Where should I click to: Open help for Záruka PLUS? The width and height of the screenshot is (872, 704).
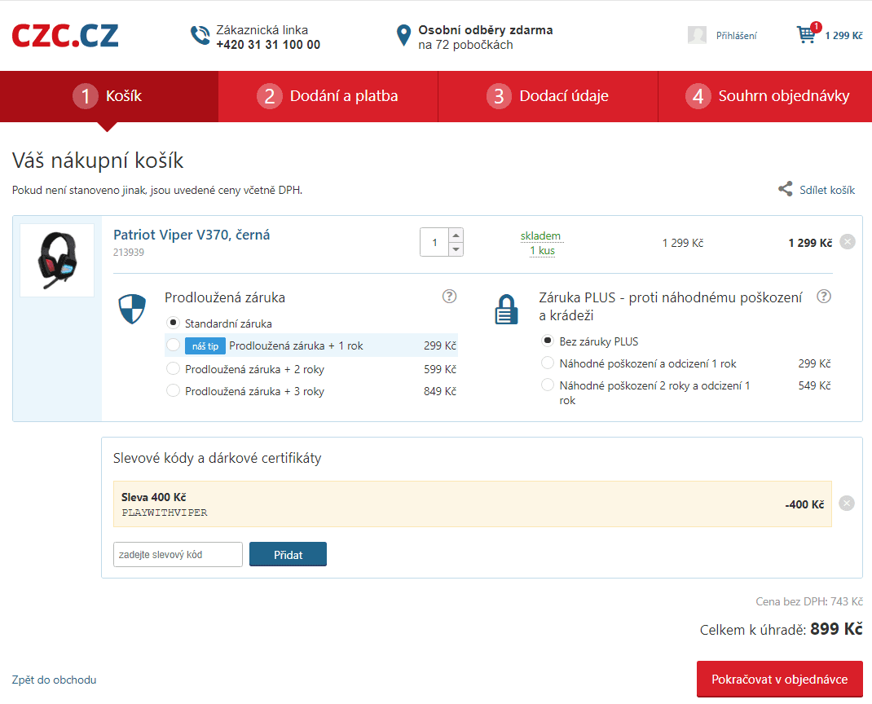(824, 297)
